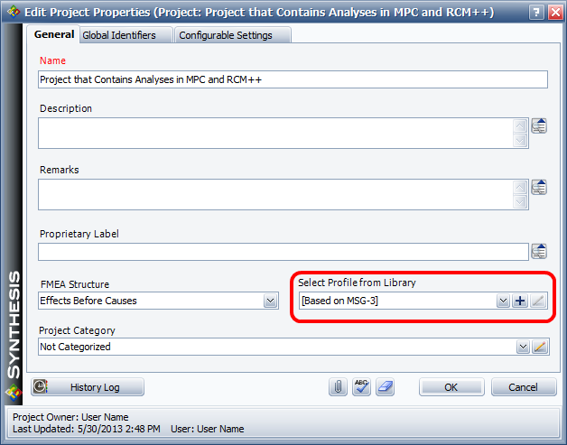This screenshot has height=445, width=567.
Task: Run the ABC spell check icon
Action: tap(361, 386)
